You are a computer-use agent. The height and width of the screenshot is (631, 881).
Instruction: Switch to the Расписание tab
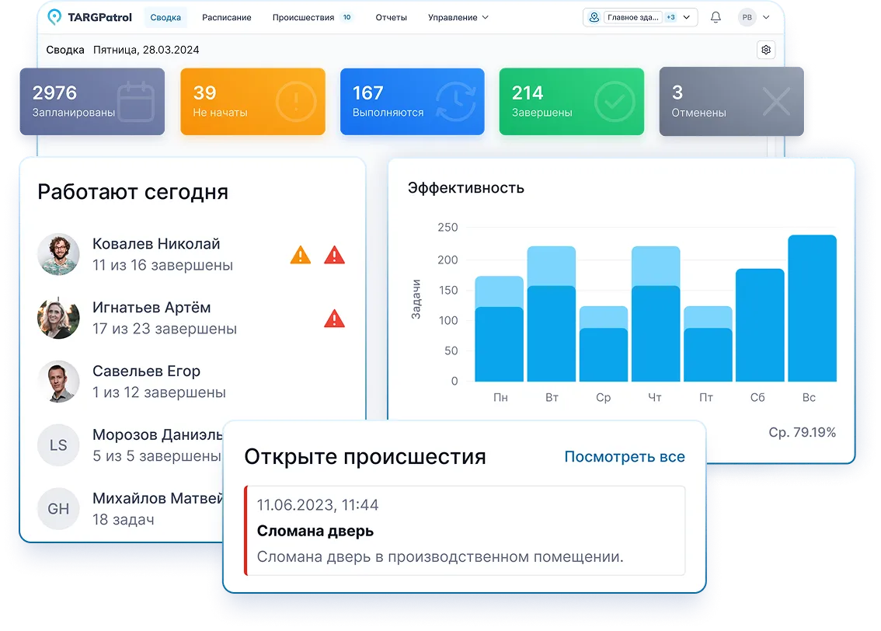[x=226, y=17]
